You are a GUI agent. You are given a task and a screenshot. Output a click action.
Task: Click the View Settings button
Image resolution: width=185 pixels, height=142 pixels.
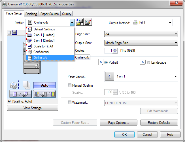tap(33, 108)
